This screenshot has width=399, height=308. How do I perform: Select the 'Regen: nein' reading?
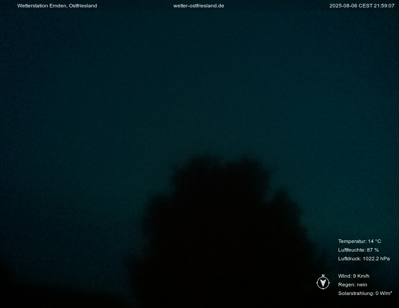coord(353,285)
